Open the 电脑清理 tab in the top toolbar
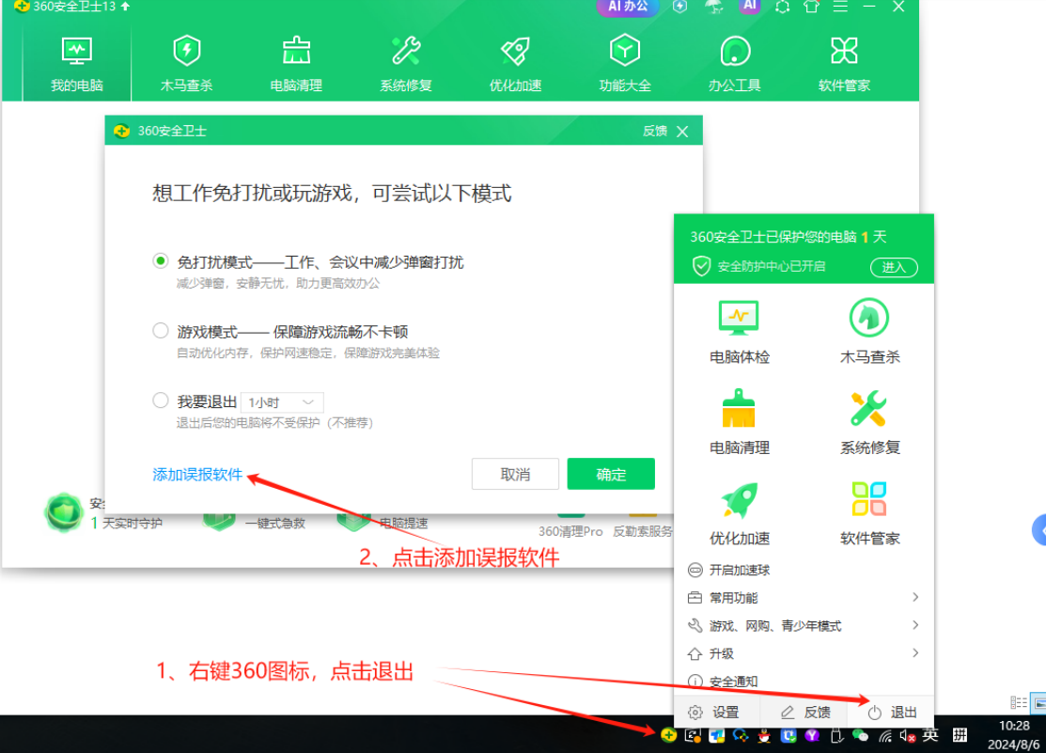The width and height of the screenshot is (1046, 753). tap(296, 64)
